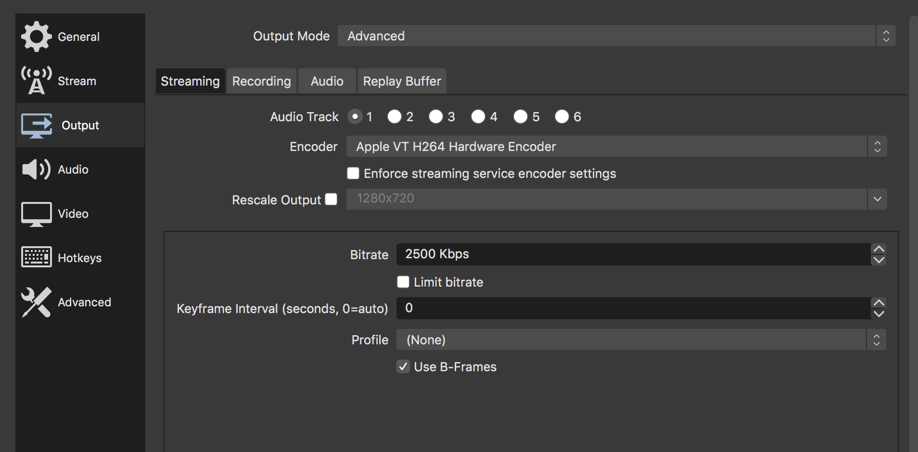This screenshot has height=452, width=918.
Task: Click the Advanced wrench tools icon
Action: pyautogui.click(x=36, y=302)
